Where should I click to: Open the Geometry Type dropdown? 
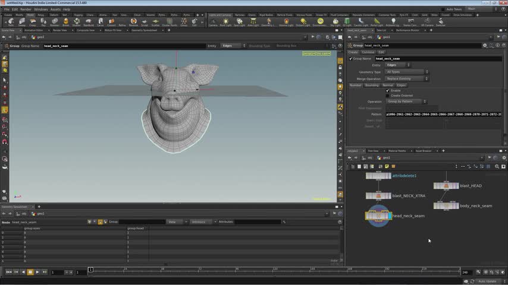point(407,72)
